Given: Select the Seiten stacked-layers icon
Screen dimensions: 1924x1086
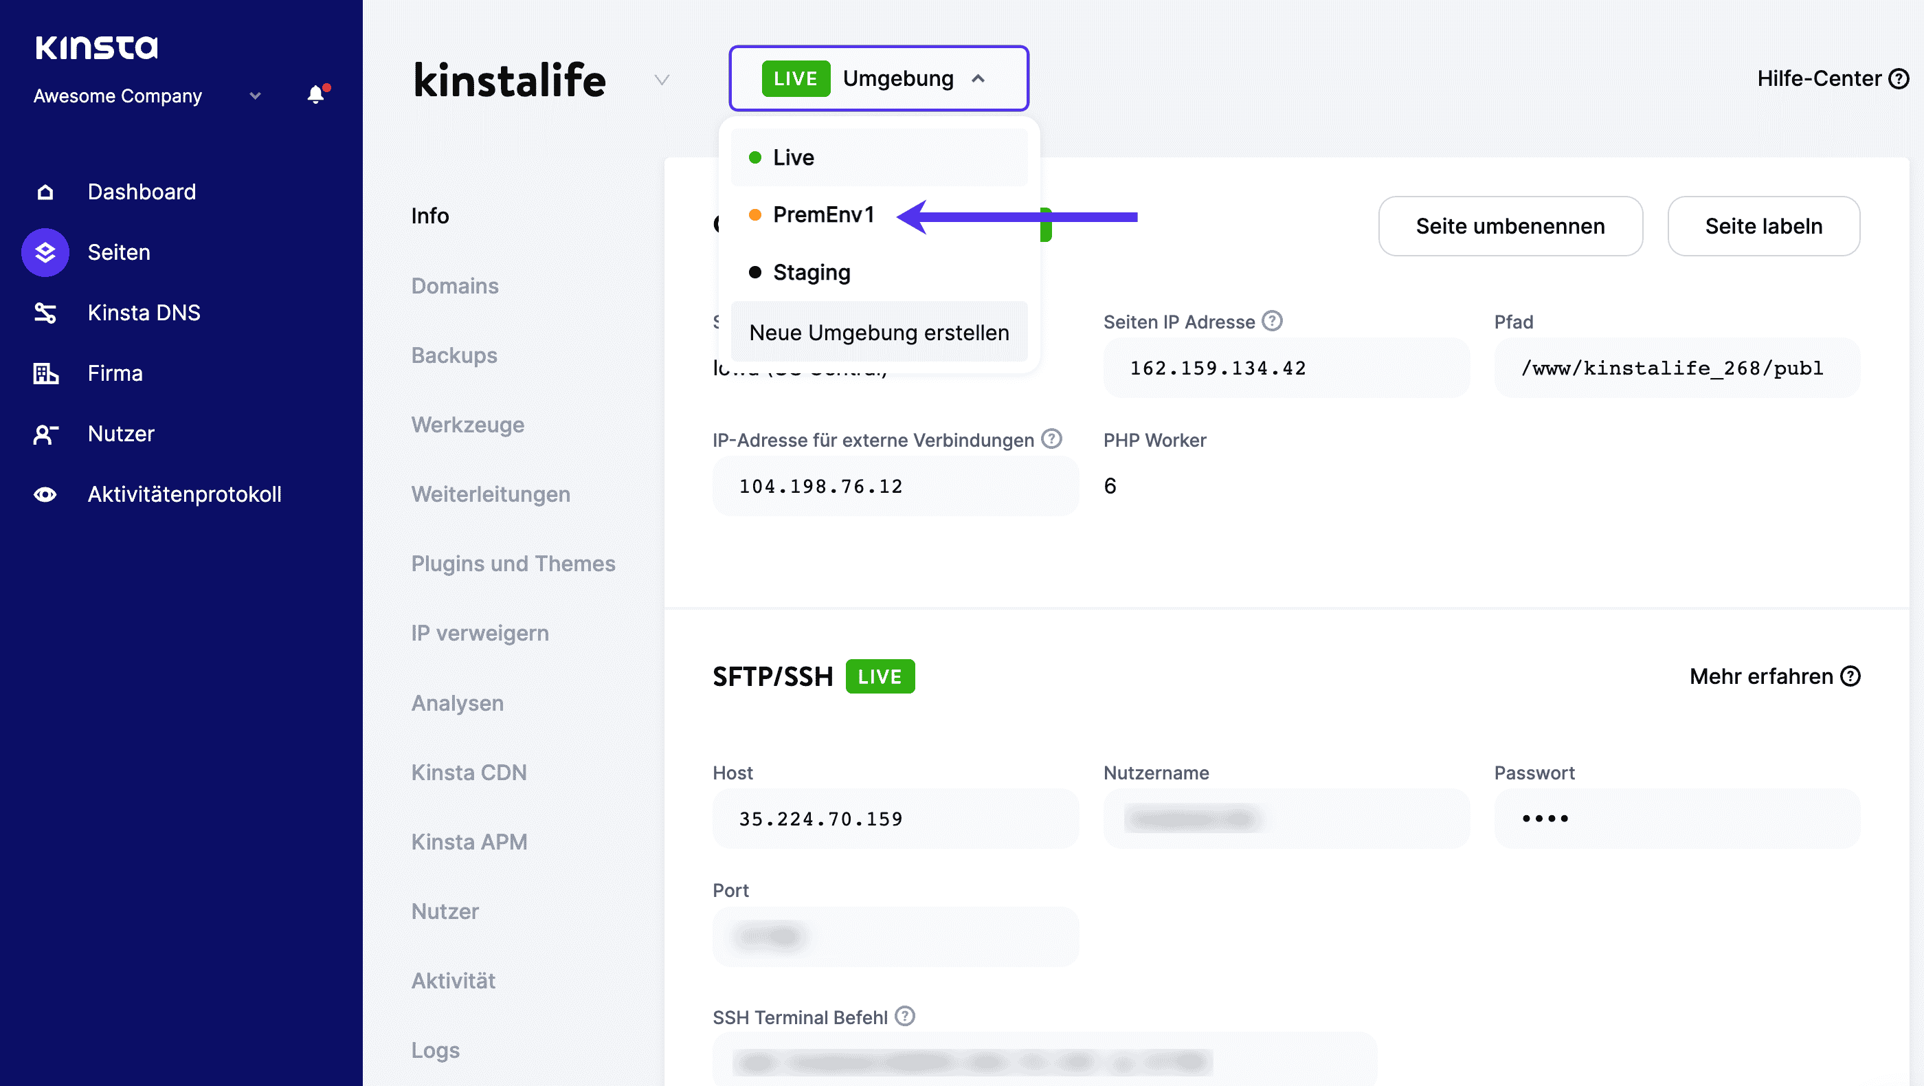Looking at the screenshot, I should [x=45, y=252].
